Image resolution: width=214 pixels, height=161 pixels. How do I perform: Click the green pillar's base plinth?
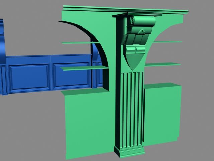[x=129, y=151]
